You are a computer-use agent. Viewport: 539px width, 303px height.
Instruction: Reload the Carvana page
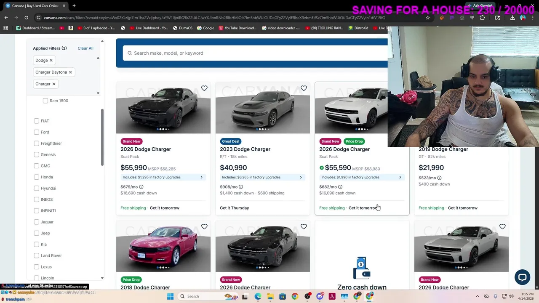pos(26,18)
